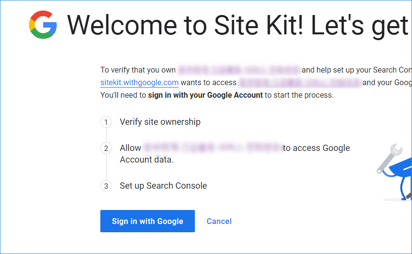Click 'to start the process' text

click(x=299, y=95)
